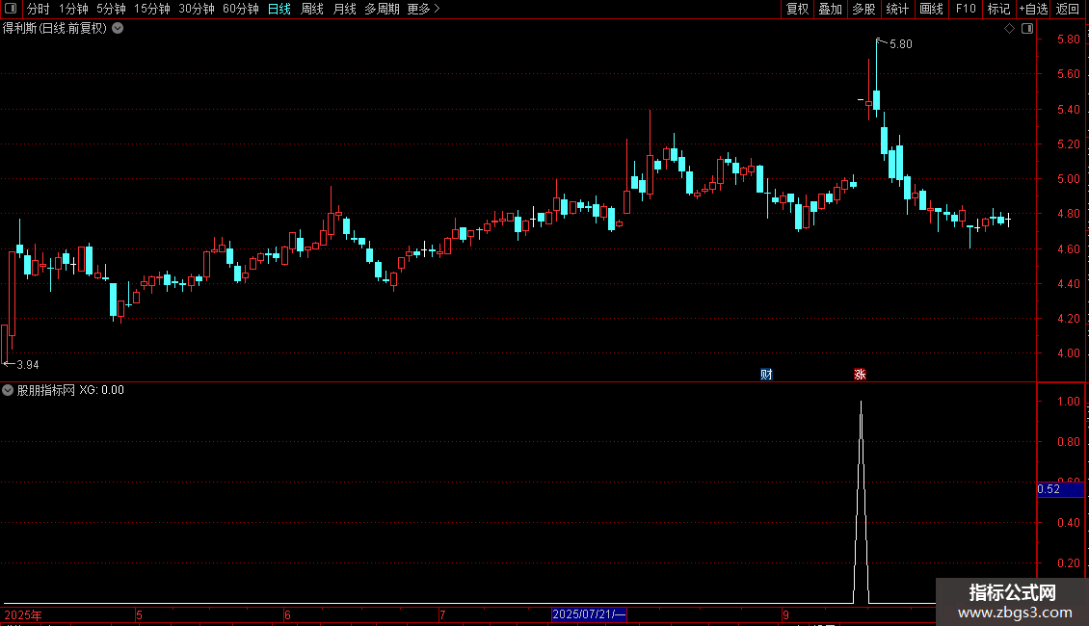The height and width of the screenshot is (626, 1089).
Task: Select the 30分钟 period tab
Action: [197, 9]
